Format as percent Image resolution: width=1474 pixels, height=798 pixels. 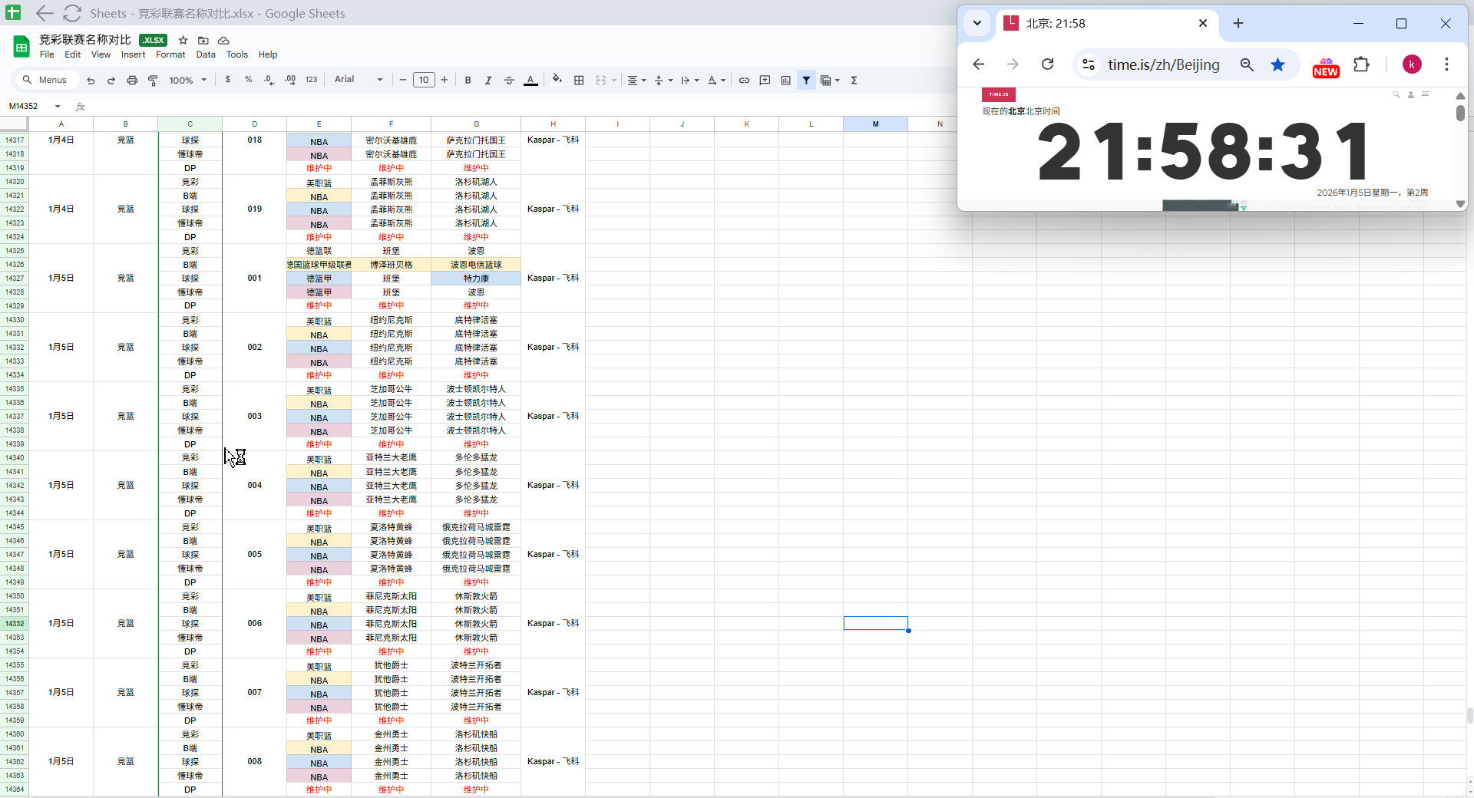point(249,80)
